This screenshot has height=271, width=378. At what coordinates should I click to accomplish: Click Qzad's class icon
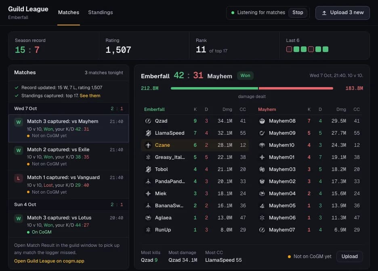(148, 121)
